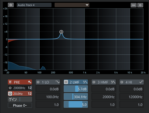The image size is (149, 113).
Task: Choose 4 HI band filter type
Action: [141, 82]
